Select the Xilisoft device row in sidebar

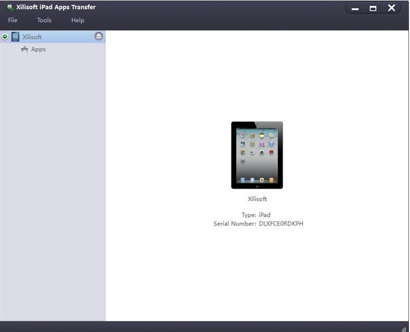click(53, 37)
